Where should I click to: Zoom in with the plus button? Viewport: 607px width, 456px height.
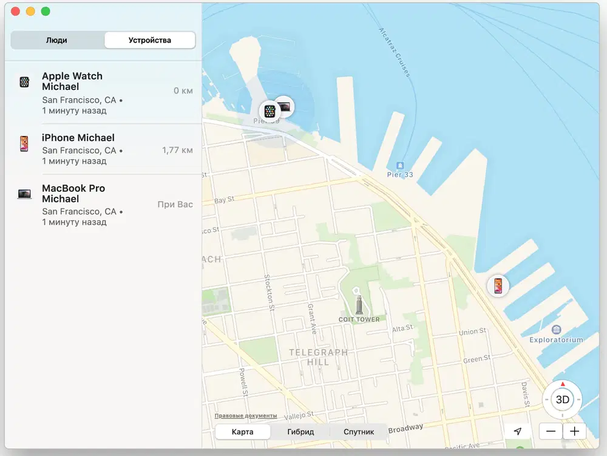(x=574, y=431)
